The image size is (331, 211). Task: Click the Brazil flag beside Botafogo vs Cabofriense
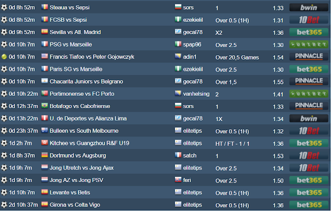pos(44,106)
